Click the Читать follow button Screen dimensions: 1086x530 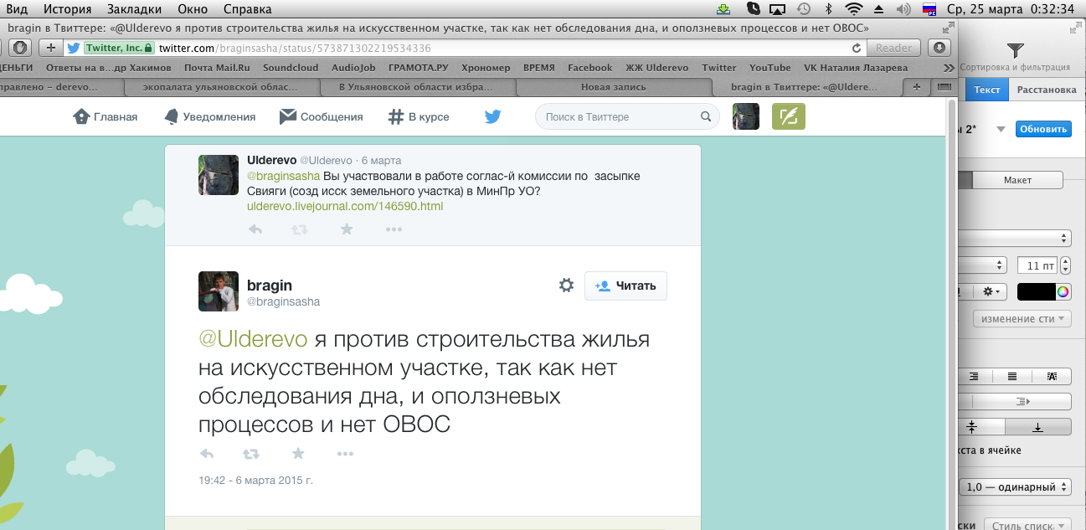(625, 286)
